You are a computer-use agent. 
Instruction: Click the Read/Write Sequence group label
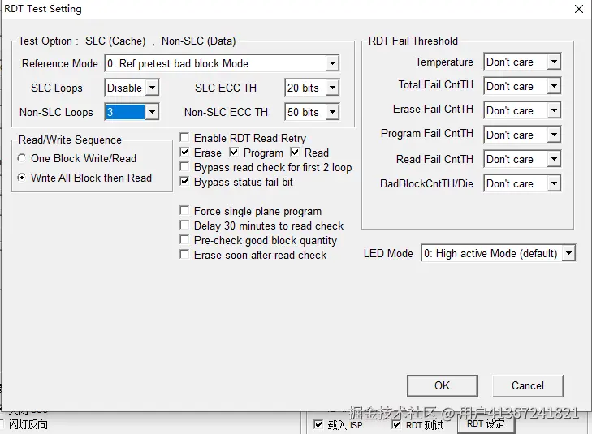(70, 140)
